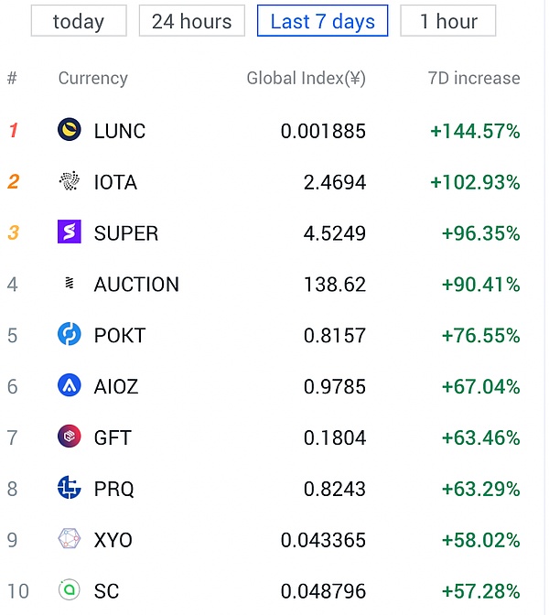
Task: Click the AUCTION coin icon
Action: coord(70,284)
